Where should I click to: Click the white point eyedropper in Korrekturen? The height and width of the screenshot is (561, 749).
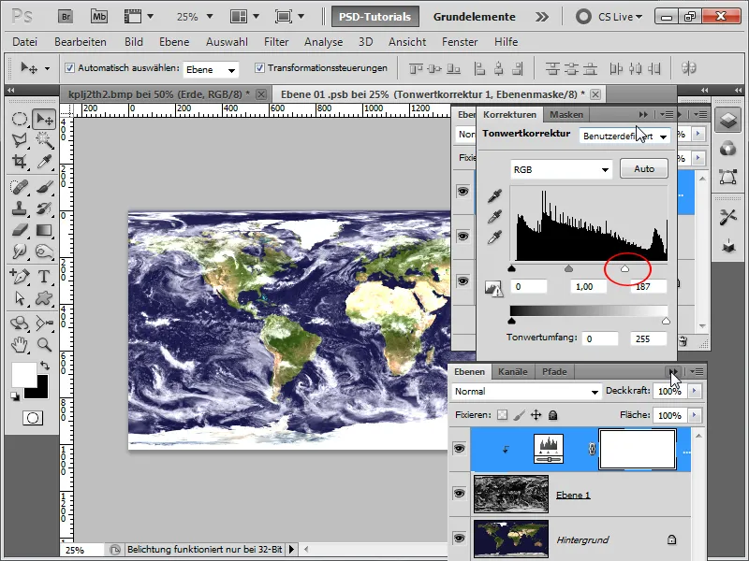pos(495,237)
